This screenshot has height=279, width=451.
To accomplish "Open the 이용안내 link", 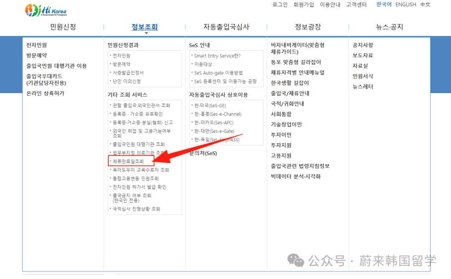I will click(330, 5).
